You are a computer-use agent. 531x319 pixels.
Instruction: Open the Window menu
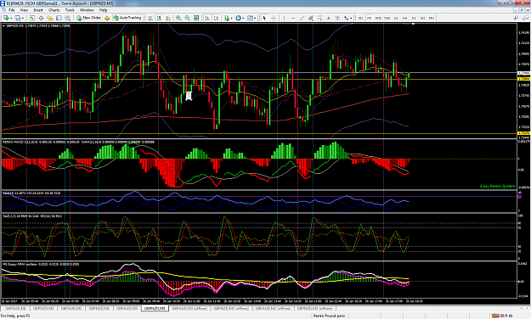87,10
